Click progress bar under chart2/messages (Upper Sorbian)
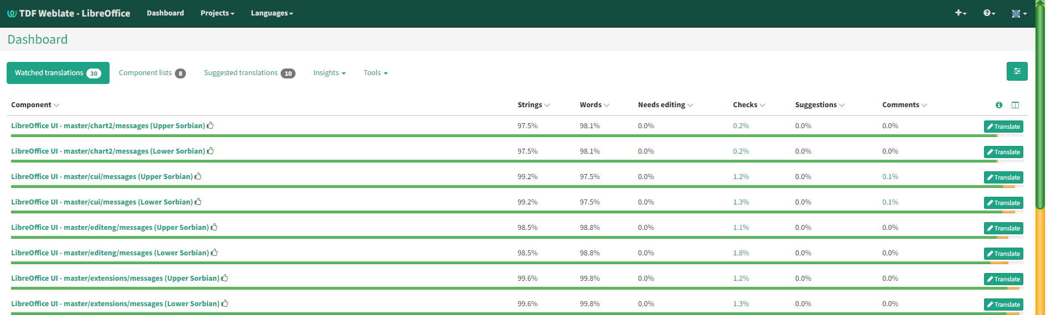 click(x=517, y=136)
